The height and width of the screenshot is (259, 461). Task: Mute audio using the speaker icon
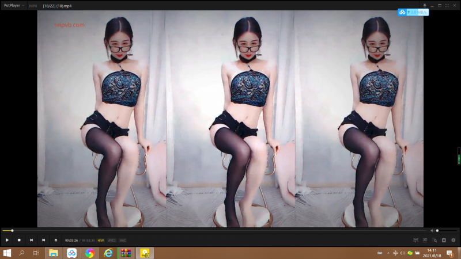432,231
